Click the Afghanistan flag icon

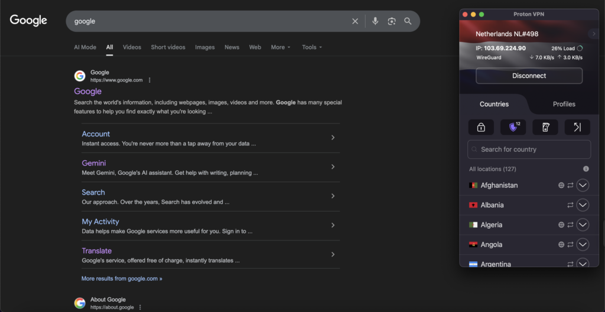pos(473,186)
